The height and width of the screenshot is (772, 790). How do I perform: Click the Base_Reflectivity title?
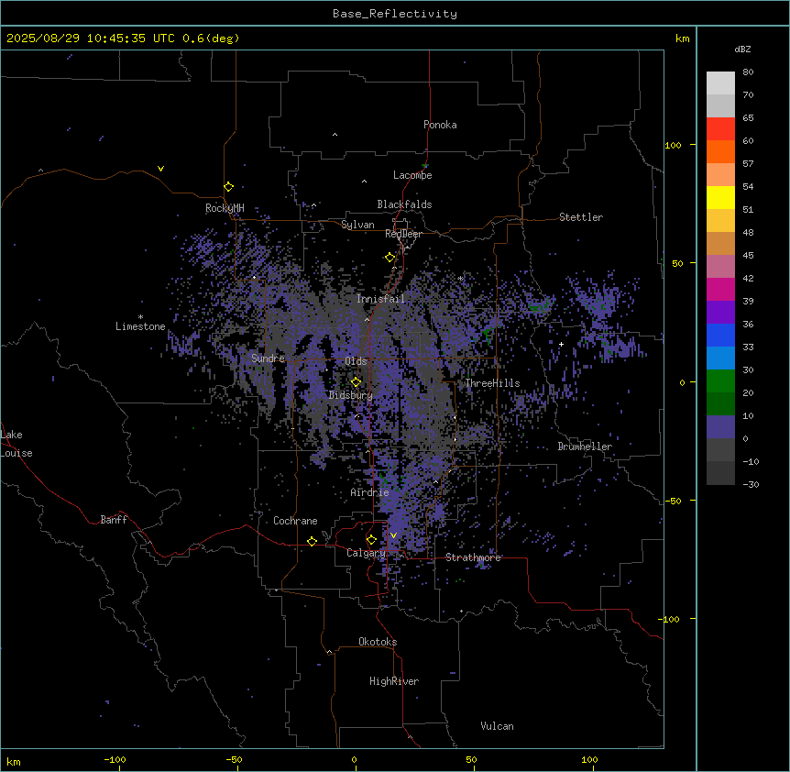[395, 14]
